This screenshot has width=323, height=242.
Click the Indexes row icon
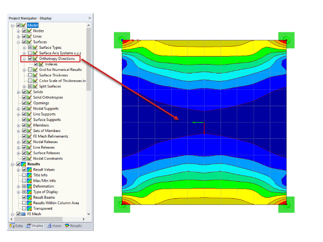click(41, 64)
